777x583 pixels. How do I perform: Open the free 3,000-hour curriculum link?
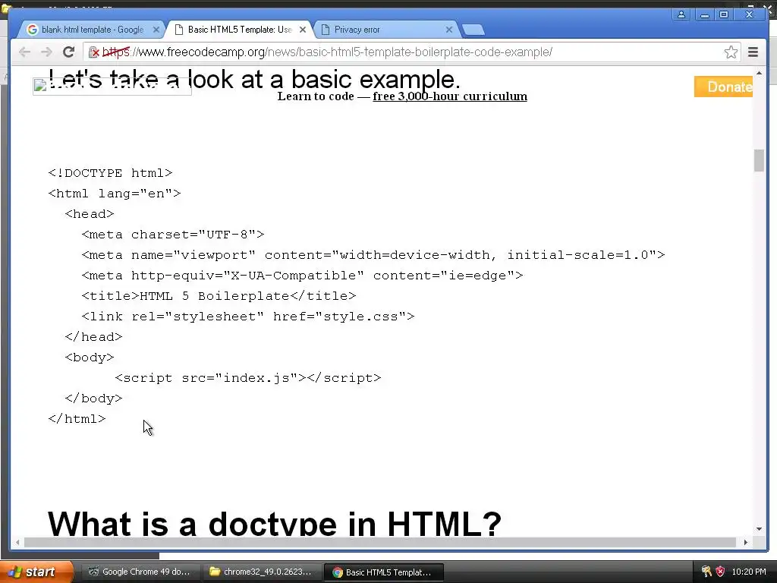click(450, 96)
